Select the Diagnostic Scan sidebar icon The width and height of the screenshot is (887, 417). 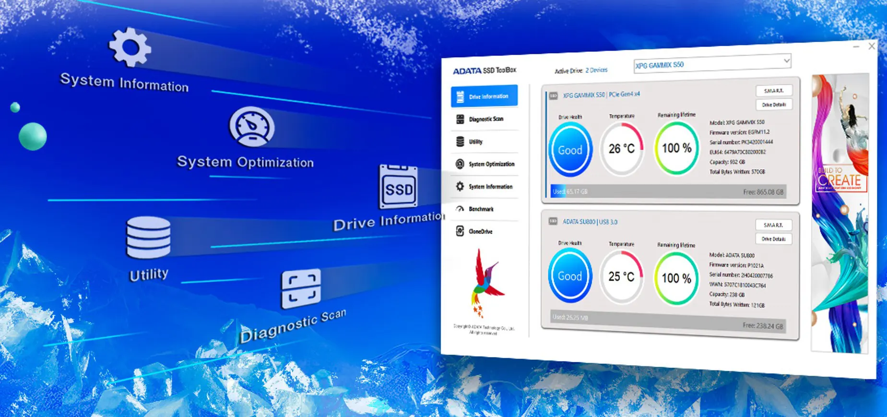pos(460,119)
